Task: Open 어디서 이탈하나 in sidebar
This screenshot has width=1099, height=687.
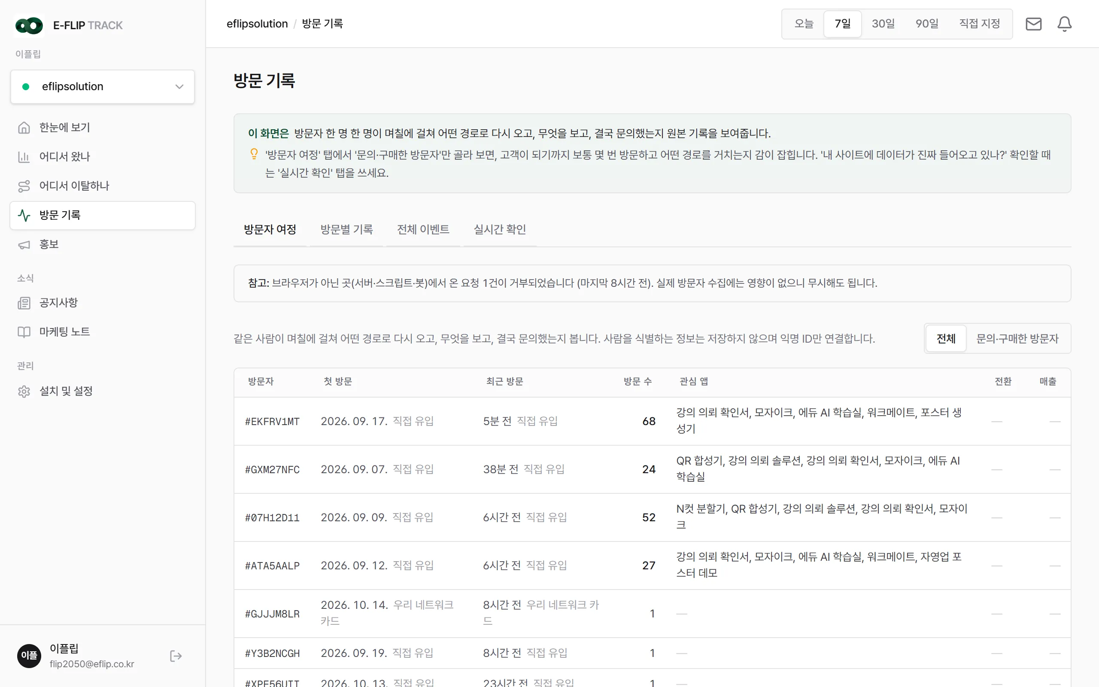Action: coord(103,186)
